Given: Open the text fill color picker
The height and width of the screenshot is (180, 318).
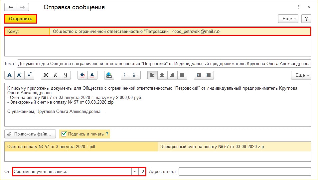Looking at the screenshot, I should click(82, 75).
